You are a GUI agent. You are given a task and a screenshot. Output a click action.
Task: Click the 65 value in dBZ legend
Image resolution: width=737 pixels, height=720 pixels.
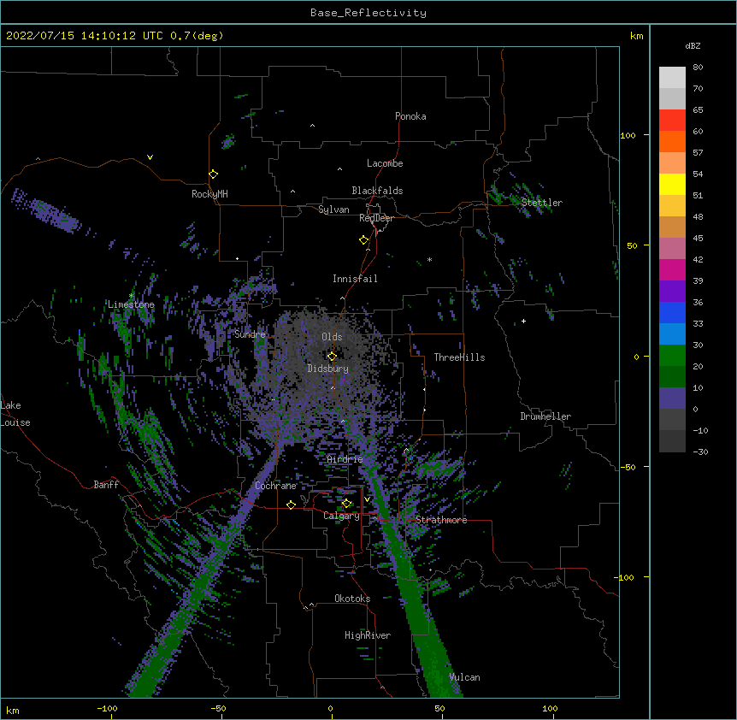[x=698, y=109]
